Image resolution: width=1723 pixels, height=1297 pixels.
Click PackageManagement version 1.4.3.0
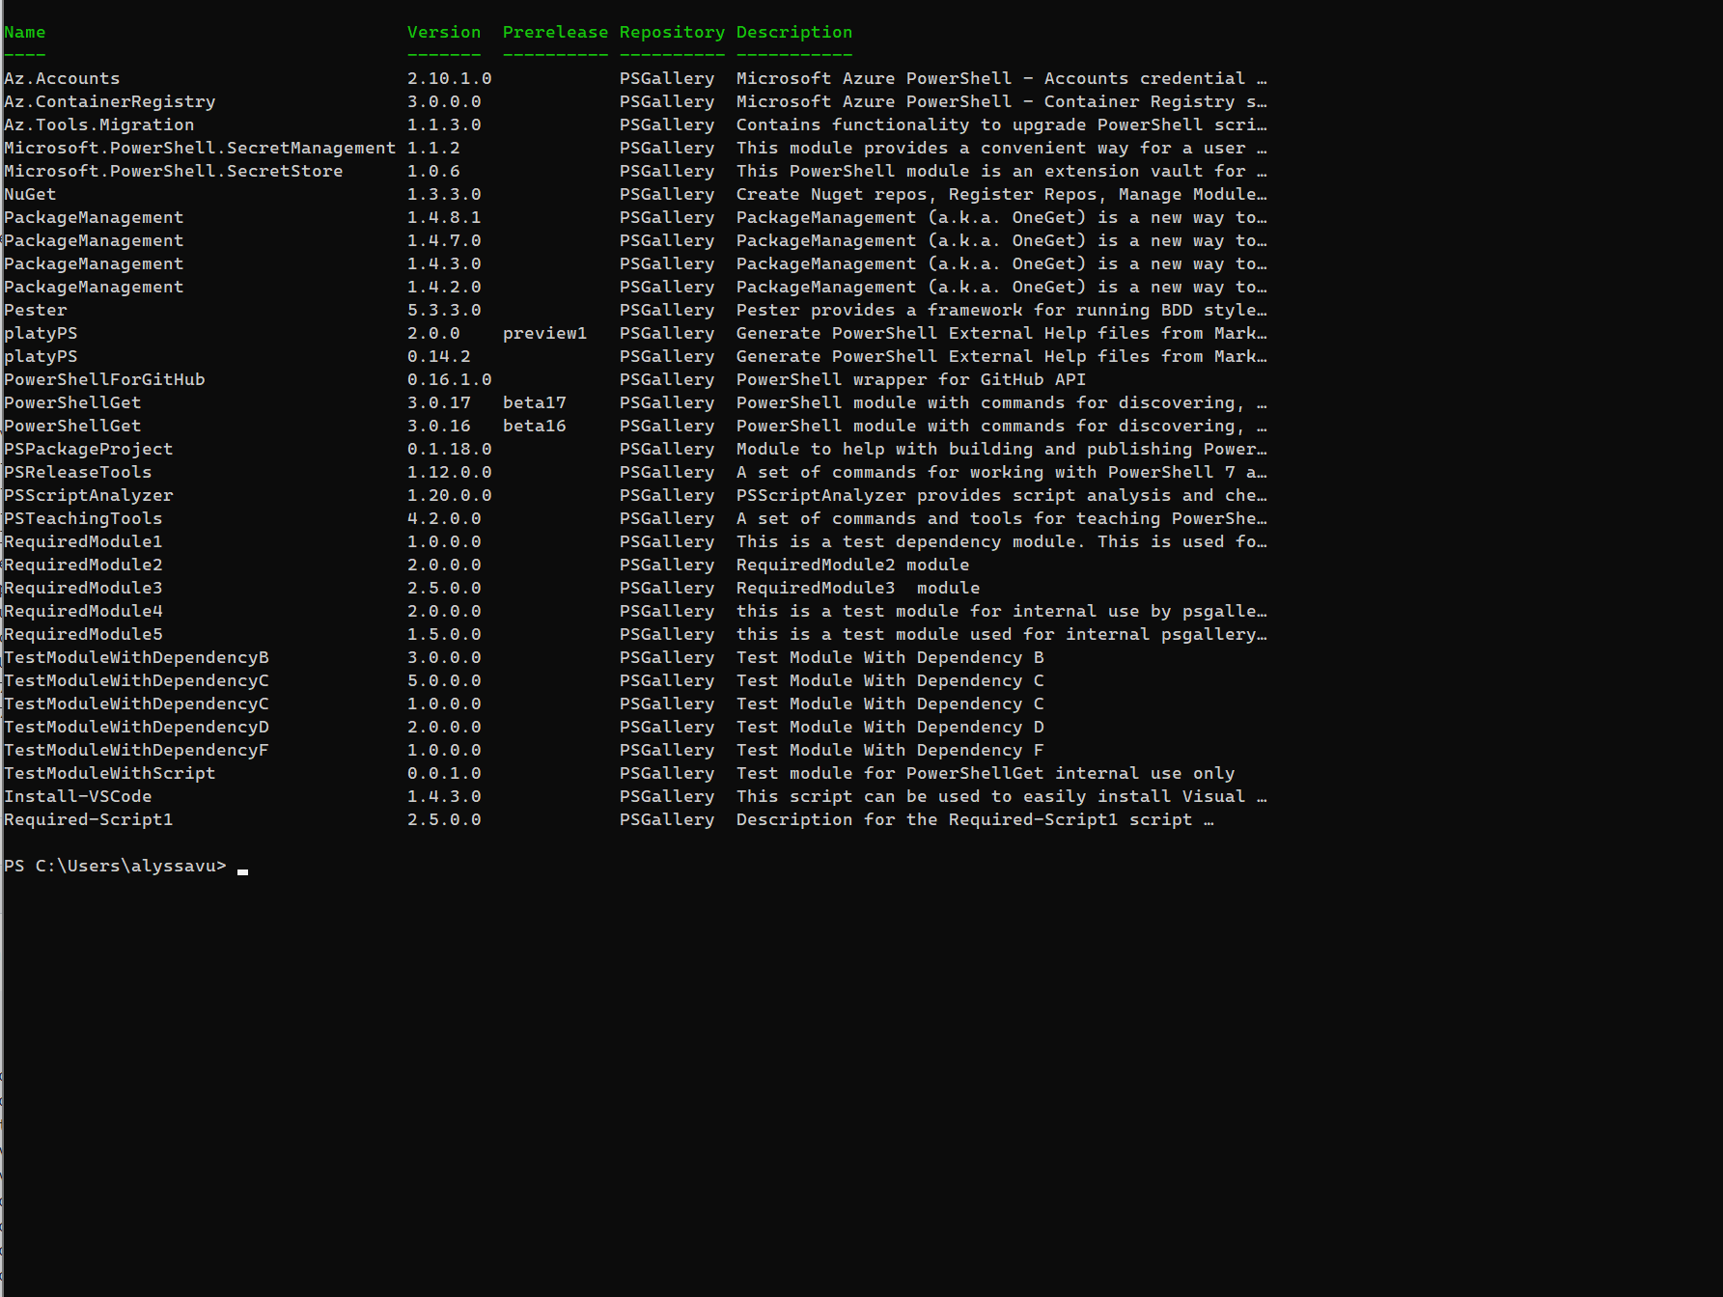444,263
